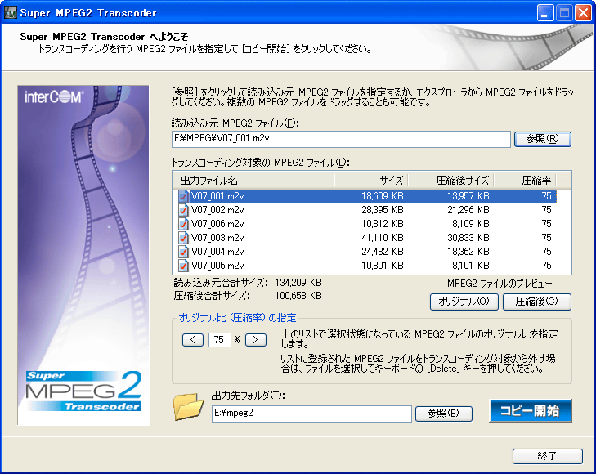Preview compressed with 圧縮後(C) button
Image resolution: width=596 pixels, height=474 pixels.
pos(536,302)
